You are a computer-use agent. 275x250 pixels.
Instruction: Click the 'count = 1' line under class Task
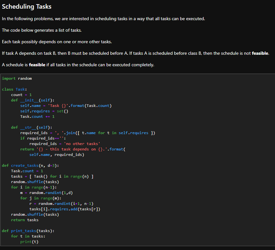21,95
